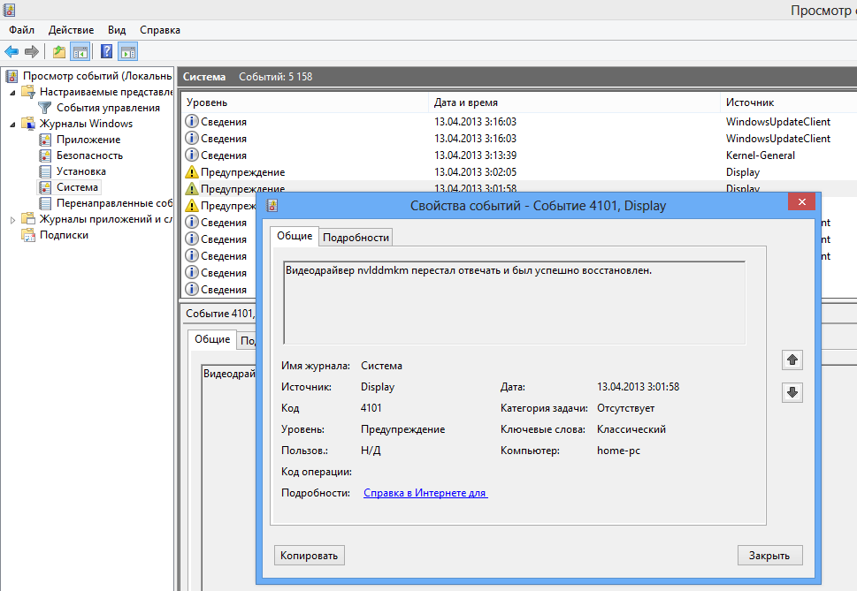Collapse the Настраиваемые представления node
Image resolution: width=857 pixels, height=591 pixels.
[x=12, y=93]
